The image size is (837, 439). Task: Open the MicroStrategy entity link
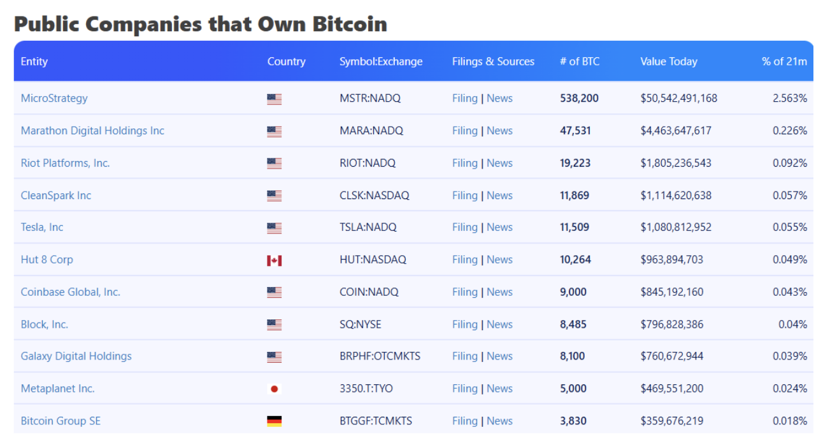click(54, 98)
